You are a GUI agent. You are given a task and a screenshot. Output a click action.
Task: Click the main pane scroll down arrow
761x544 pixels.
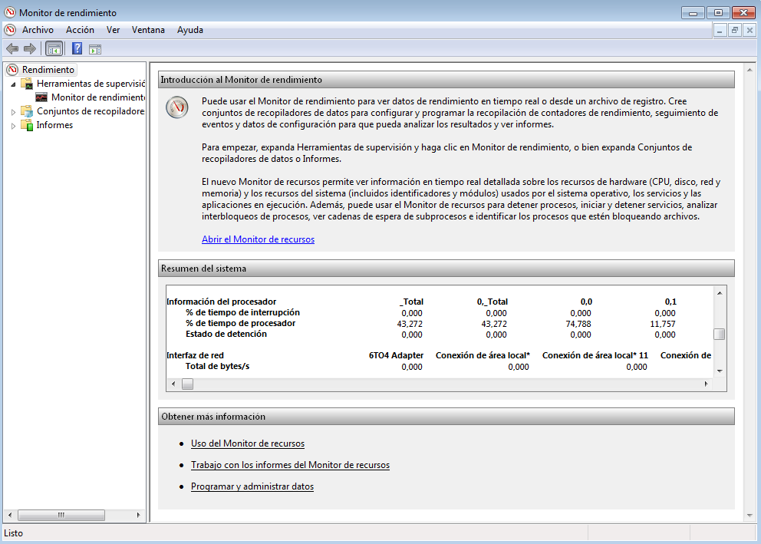tap(749, 516)
